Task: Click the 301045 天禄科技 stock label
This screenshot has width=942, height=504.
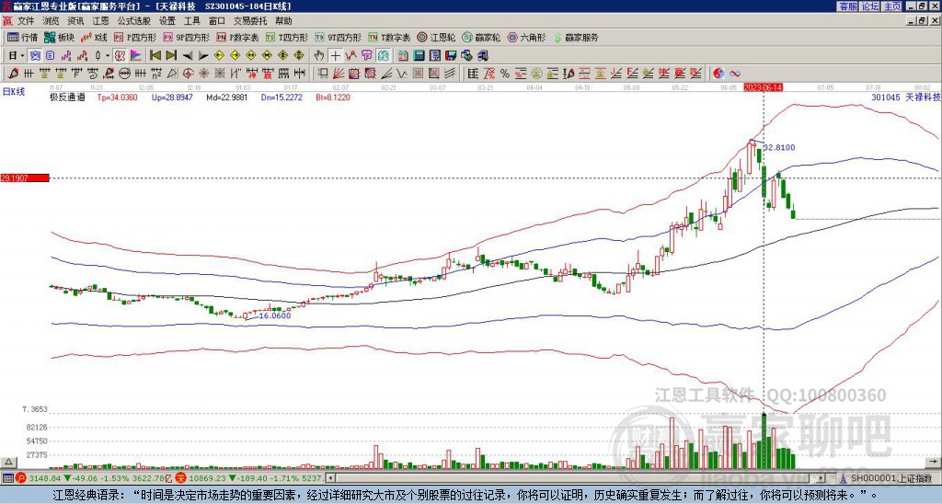Action: point(906,97)
